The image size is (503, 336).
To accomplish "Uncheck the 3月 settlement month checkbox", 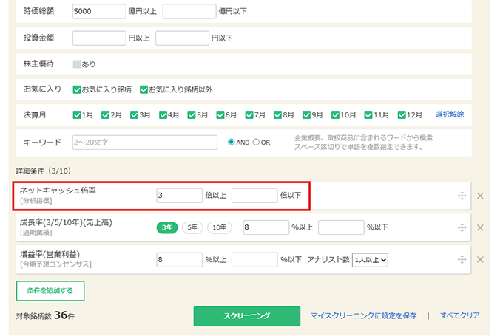I will coord(134,114).
